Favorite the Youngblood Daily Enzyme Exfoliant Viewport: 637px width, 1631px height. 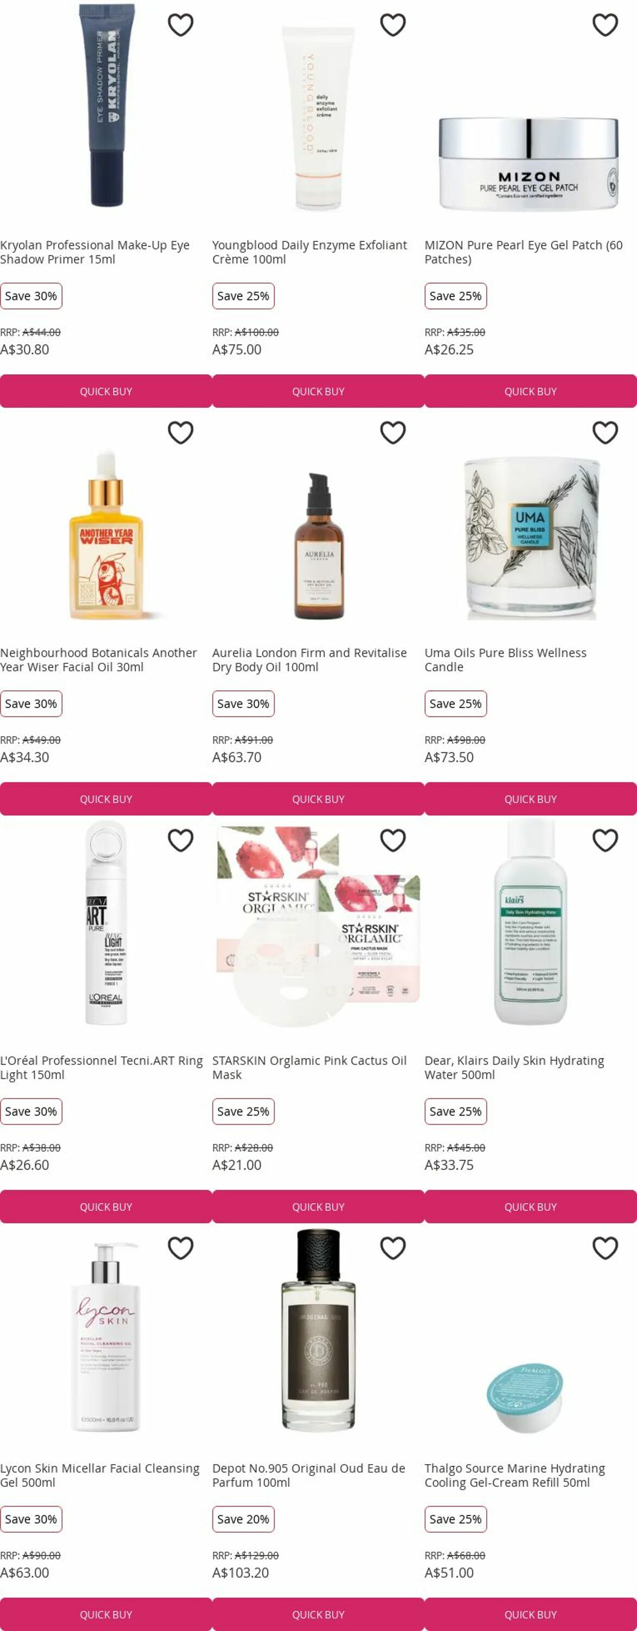click(x=393, y=24)
